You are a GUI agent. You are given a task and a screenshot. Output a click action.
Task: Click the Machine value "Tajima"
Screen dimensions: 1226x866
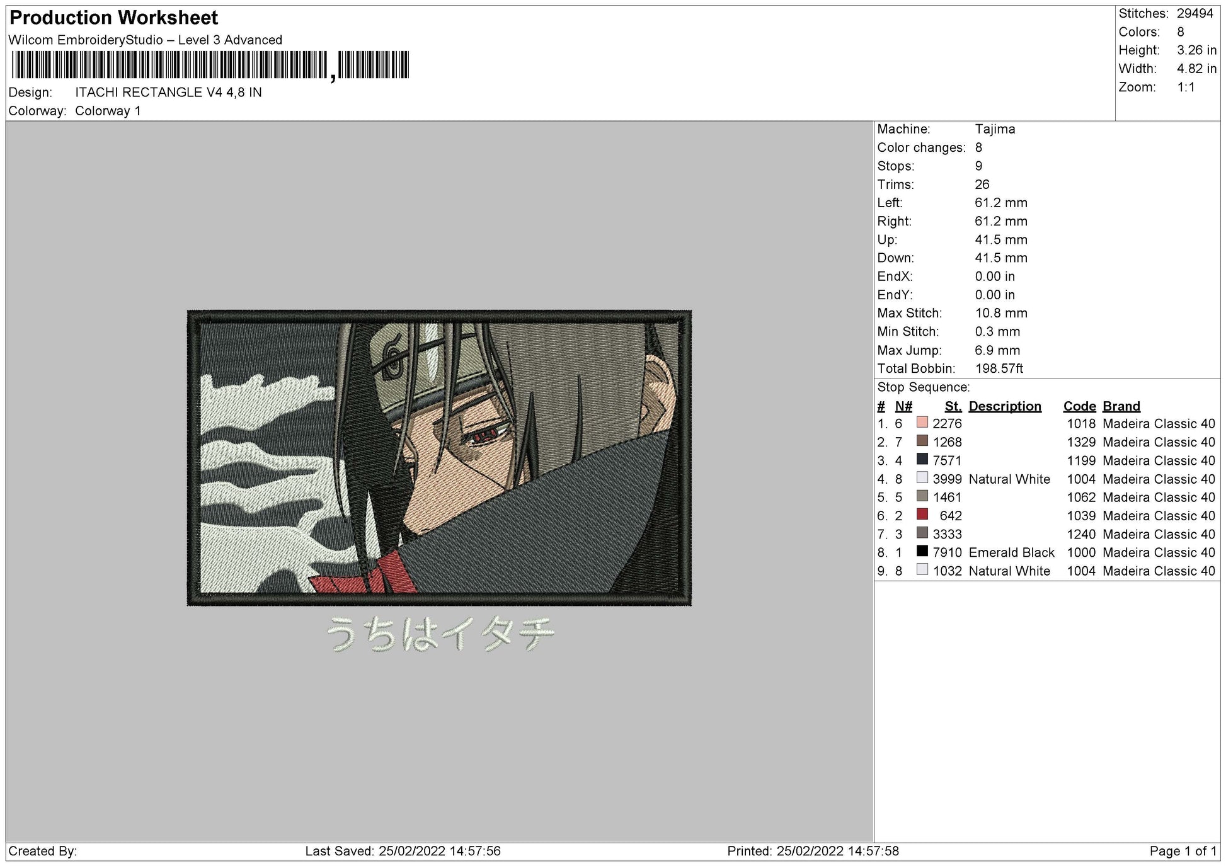pyautogui.click(x=995, y=129)
